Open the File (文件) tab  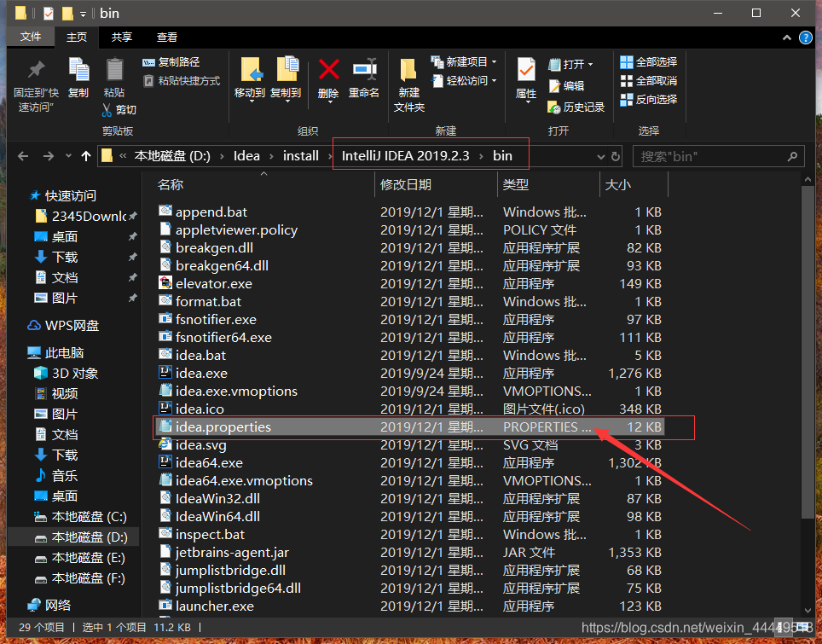tap(31, 37)
